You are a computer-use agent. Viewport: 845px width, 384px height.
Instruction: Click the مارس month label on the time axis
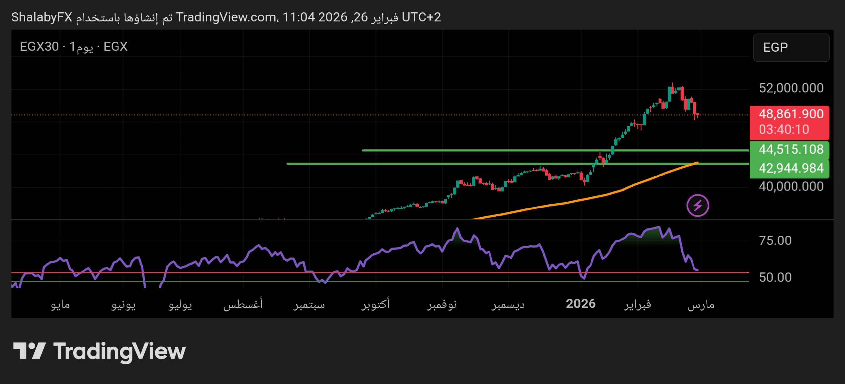click(701, 304)
